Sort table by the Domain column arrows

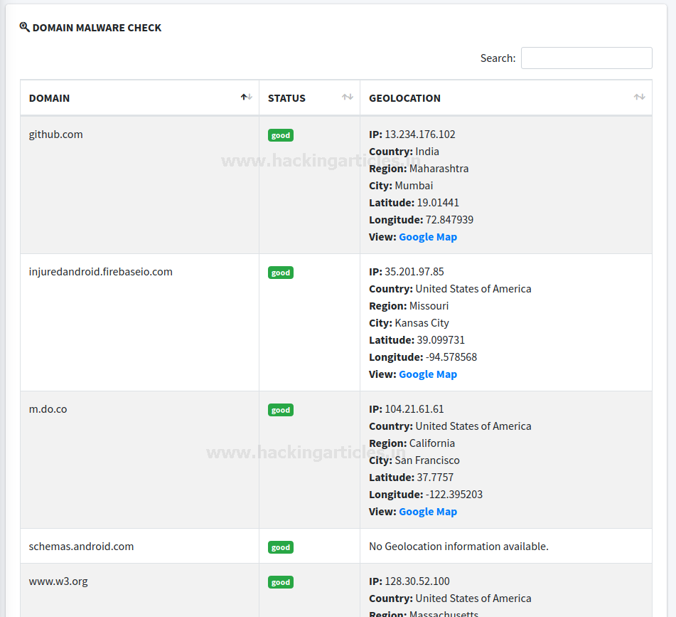pyautogui.click(x=247, y=97)
